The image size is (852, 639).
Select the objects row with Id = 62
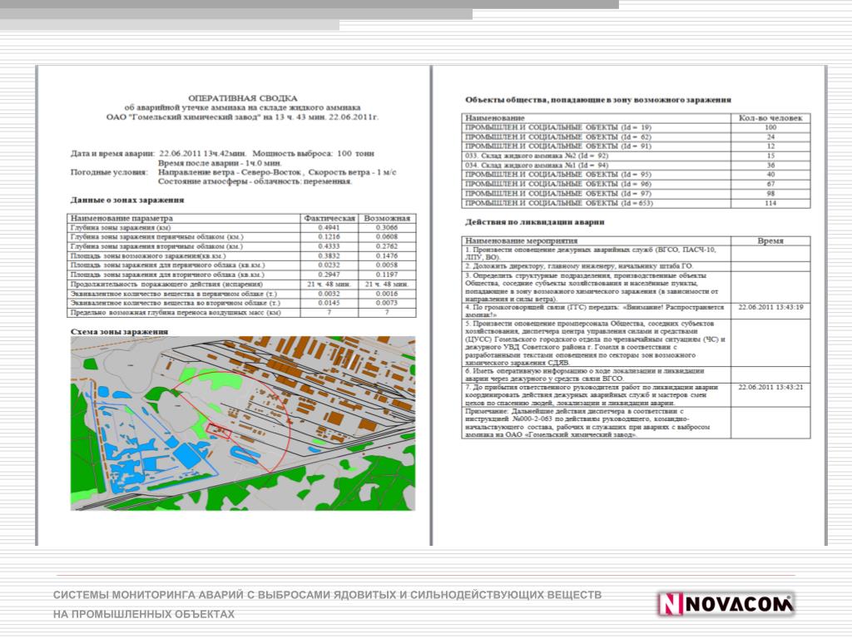coord(636,137)
